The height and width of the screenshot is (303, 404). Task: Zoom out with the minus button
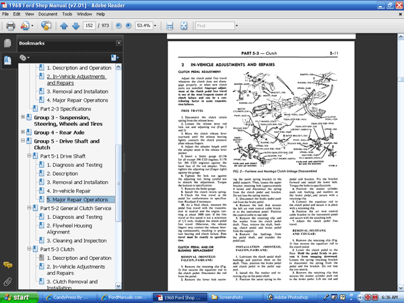tap(119, 26)
